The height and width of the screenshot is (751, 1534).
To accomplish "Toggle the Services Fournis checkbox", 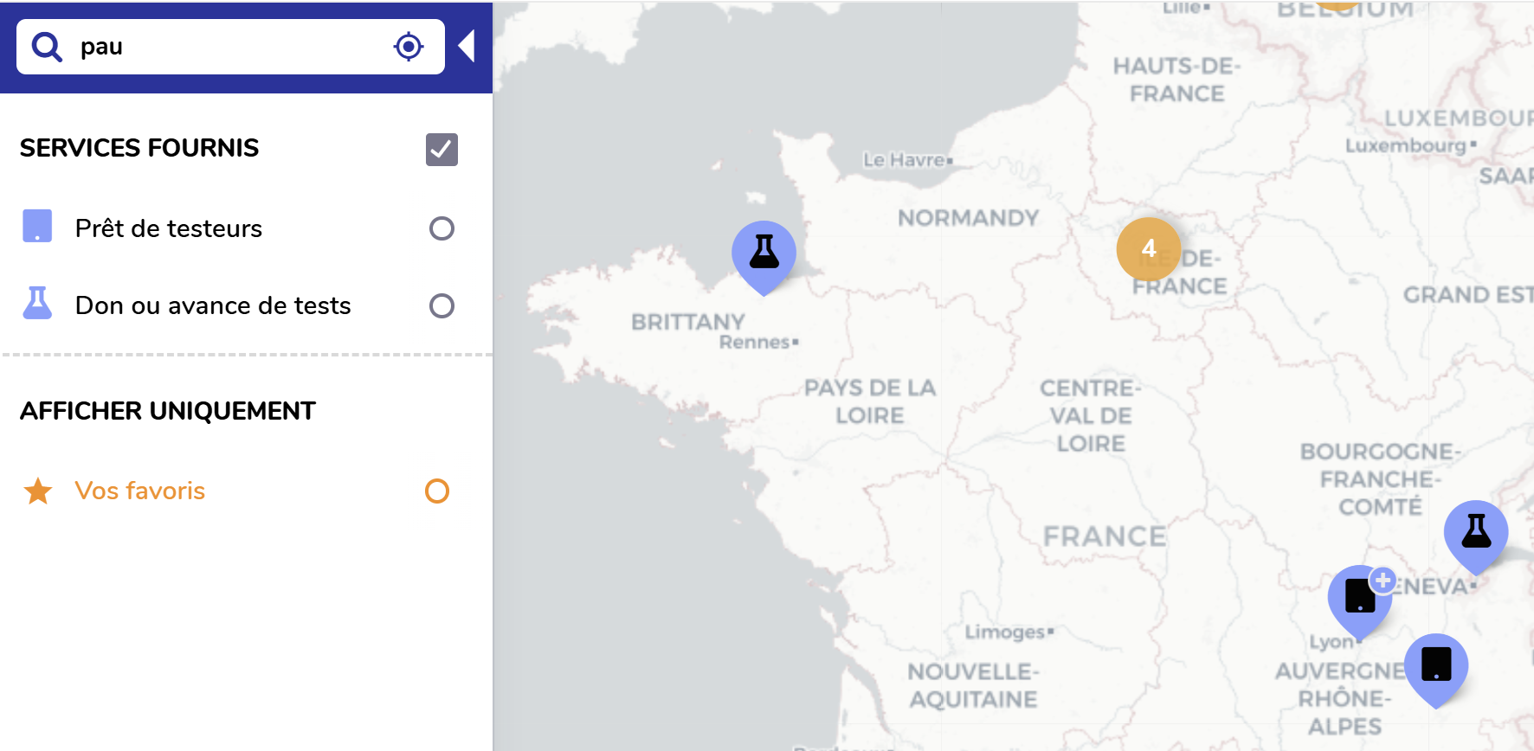I will [x=442, y=150].
